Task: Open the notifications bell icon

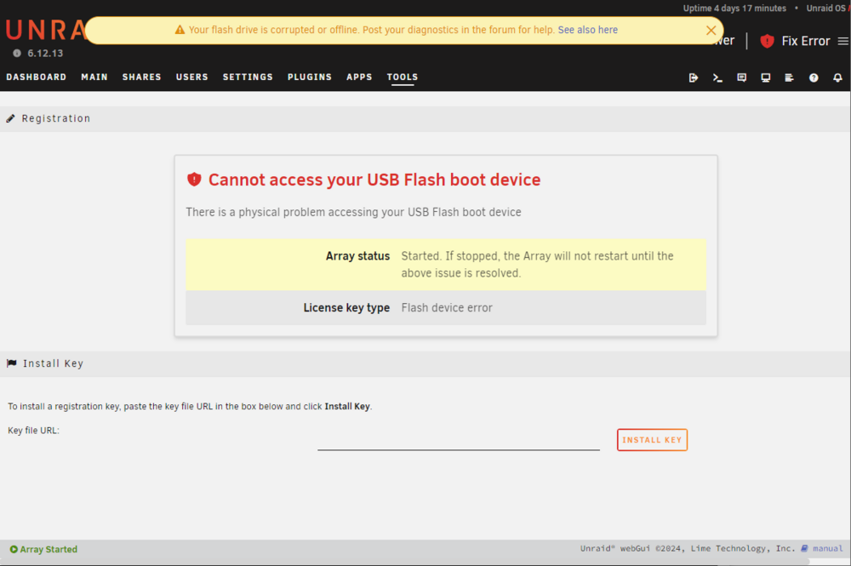Action: tap(837, 77)
